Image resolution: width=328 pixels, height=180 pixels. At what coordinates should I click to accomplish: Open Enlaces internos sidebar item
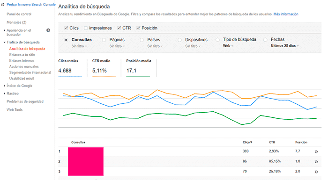click(22, 61)
